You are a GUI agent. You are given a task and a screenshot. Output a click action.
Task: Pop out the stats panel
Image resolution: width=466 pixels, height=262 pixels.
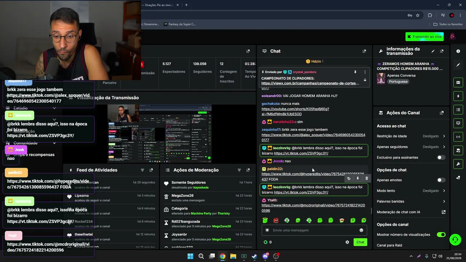[248, 51]
